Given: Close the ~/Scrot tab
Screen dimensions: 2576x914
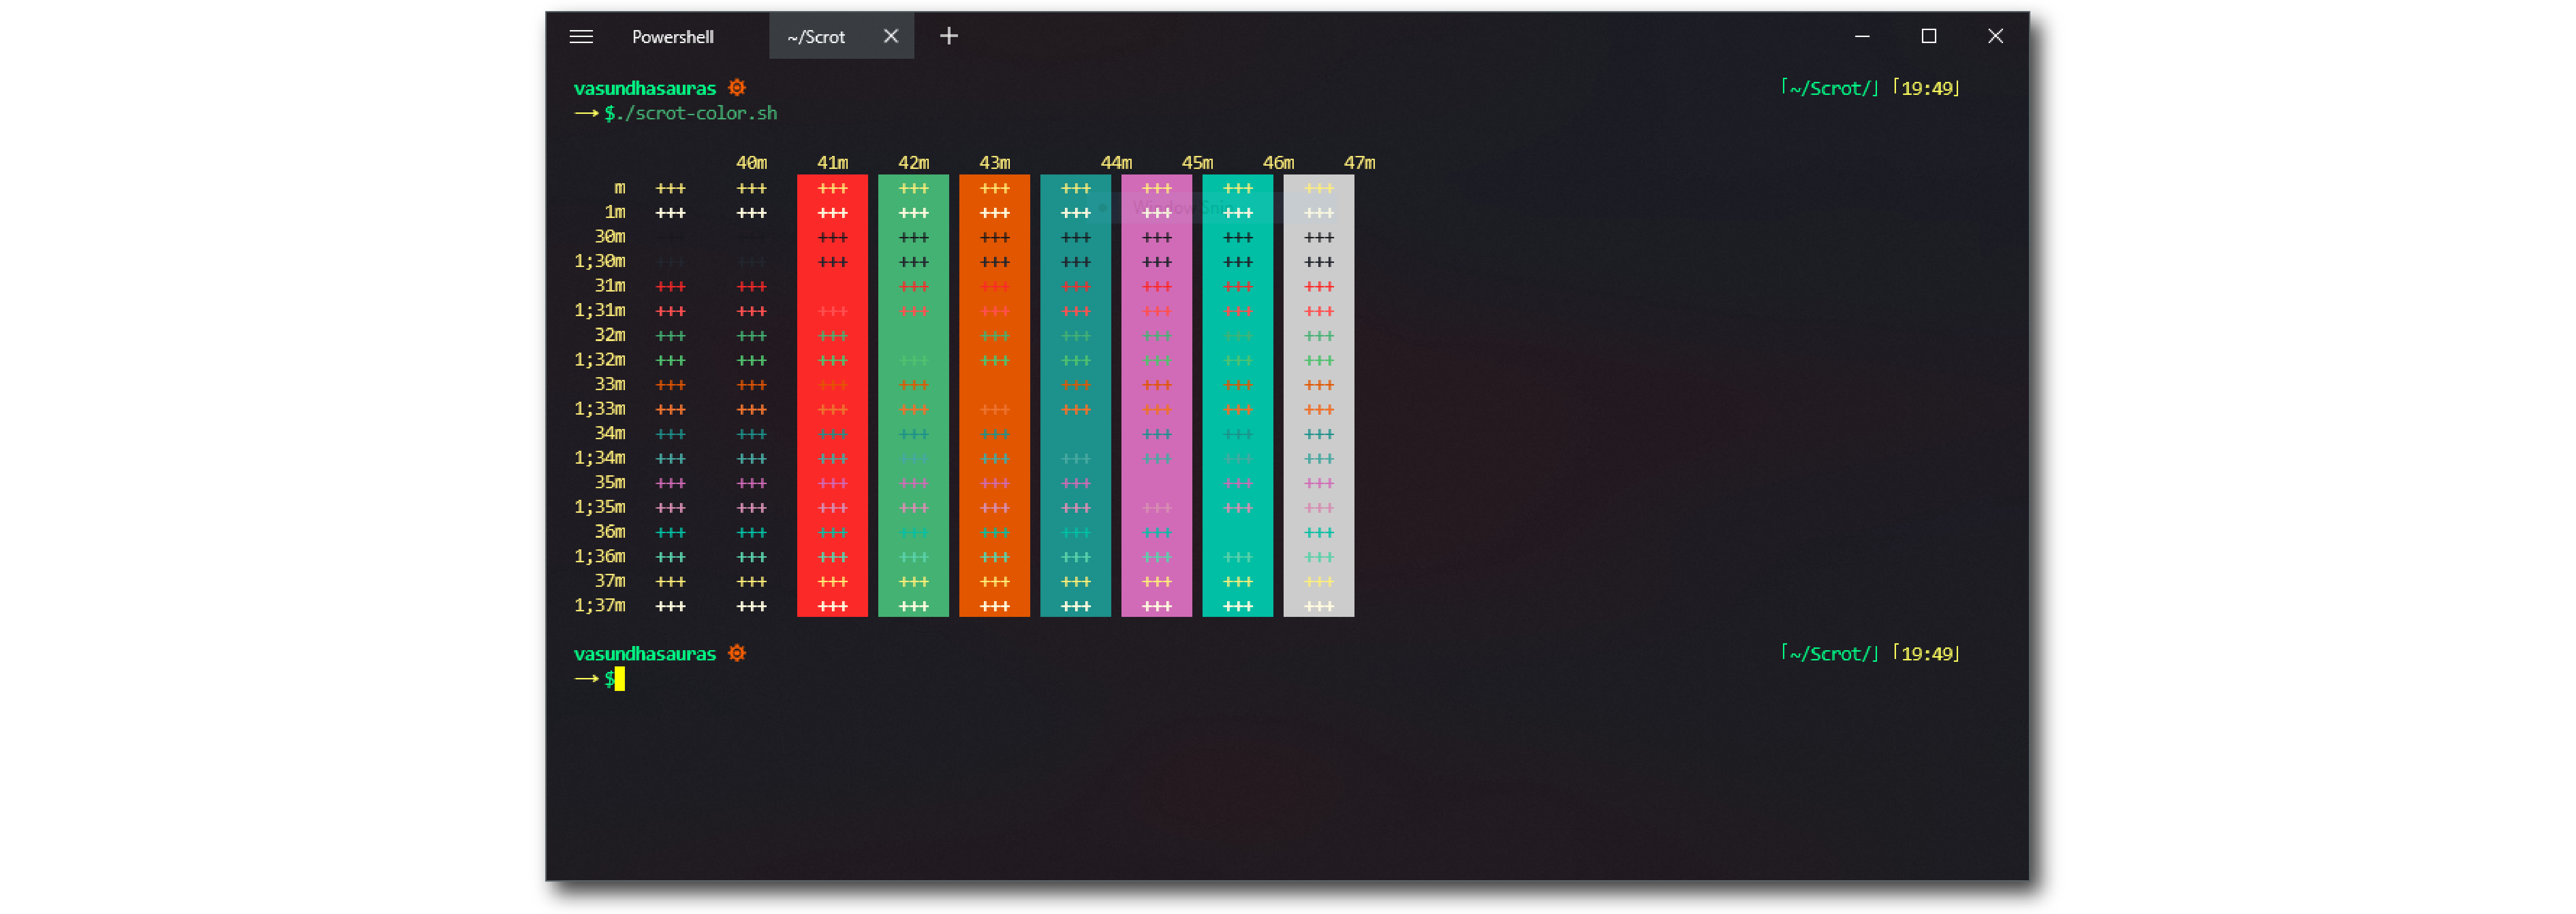Looking at the screenshot, I should coord(890,37).
